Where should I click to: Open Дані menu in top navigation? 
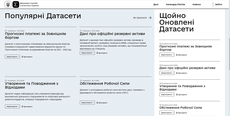pyautogui.click(x=156, y=5)
